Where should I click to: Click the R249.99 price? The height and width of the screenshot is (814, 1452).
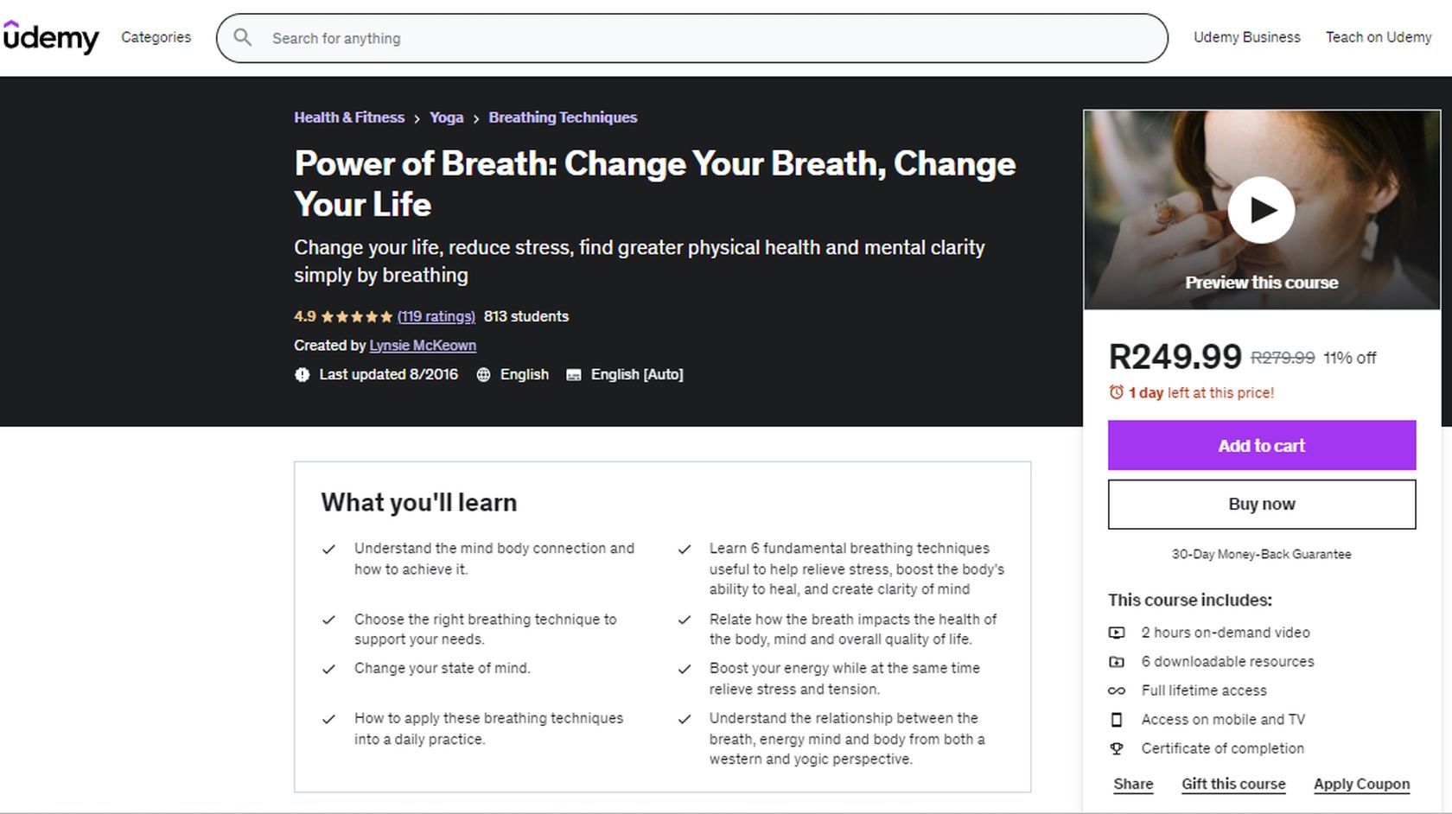(1175, 357)
